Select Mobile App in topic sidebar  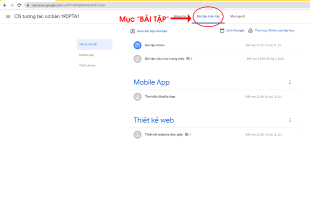[86, 55]
